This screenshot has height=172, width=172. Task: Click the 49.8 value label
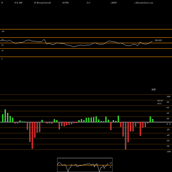159,104
